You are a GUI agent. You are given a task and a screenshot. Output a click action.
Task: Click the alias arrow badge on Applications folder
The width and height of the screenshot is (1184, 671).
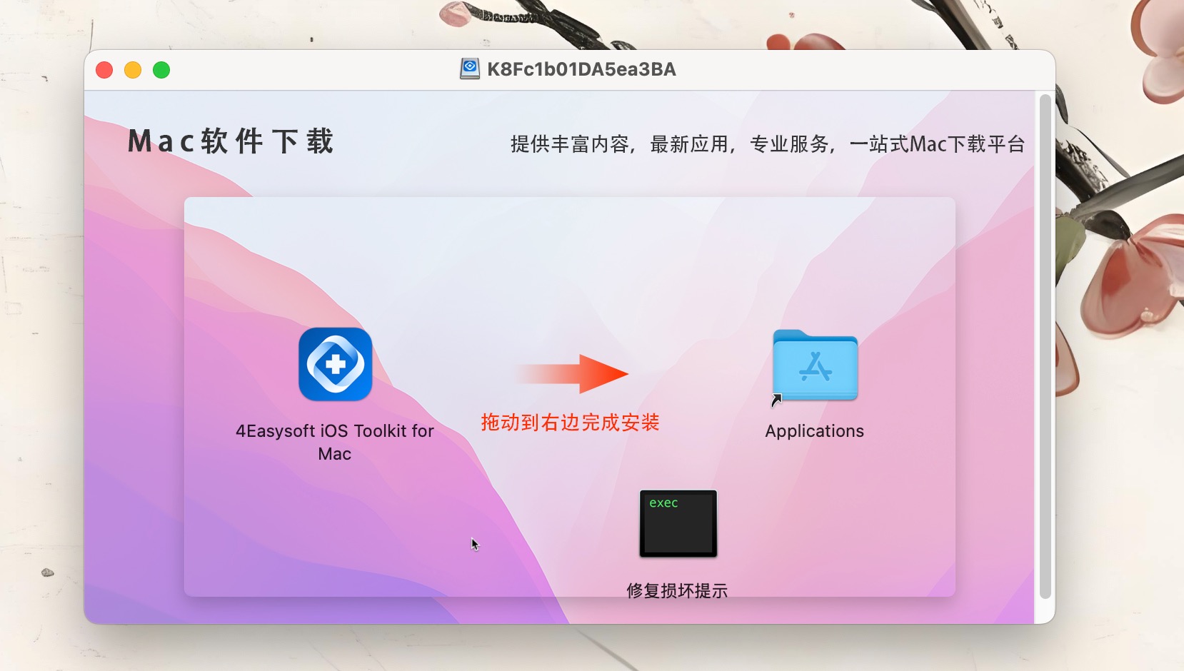[777, 400]
